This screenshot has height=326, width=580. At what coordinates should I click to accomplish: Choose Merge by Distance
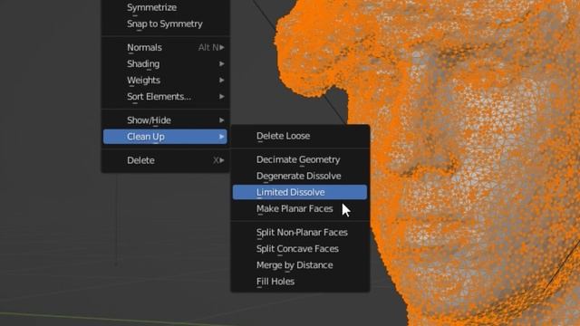[x=300, y=264]
